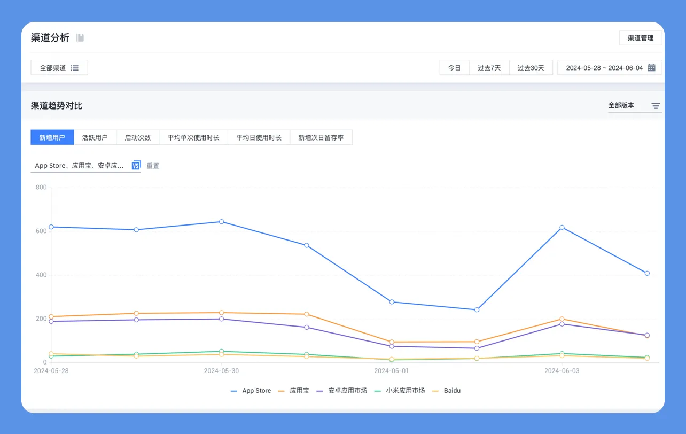This screenshot has width=686, height=434.
Task: Click the 2024-05-30 x-axis label
Action: (221, 370)
